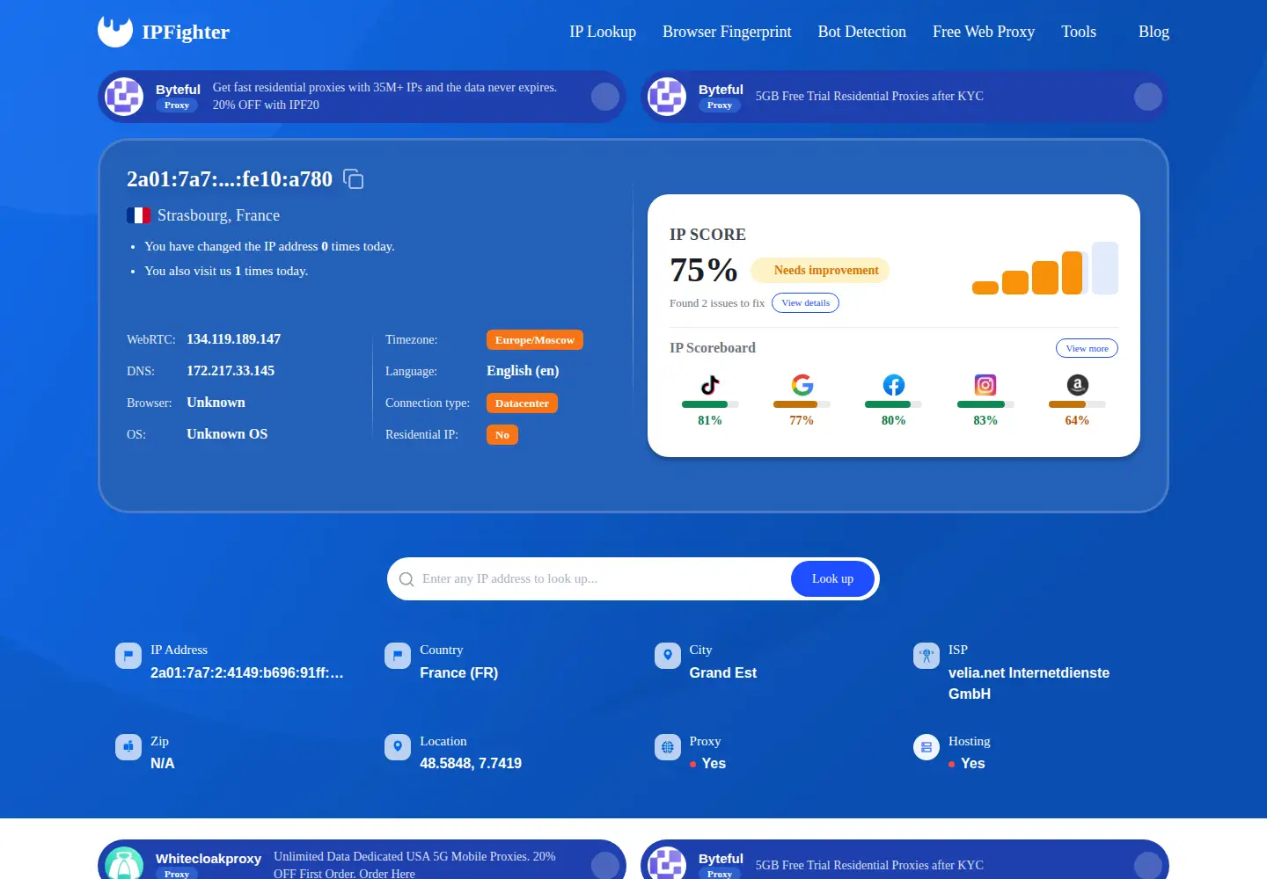Open the Byteful 35M+ IPs proxy ad
Screen dimensions: 1267x879
(x=362, y=97)
